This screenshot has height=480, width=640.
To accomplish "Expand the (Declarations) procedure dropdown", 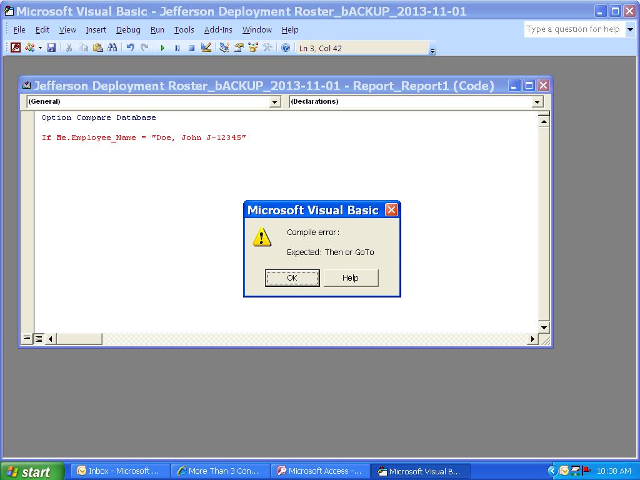I will coord(537,102).
